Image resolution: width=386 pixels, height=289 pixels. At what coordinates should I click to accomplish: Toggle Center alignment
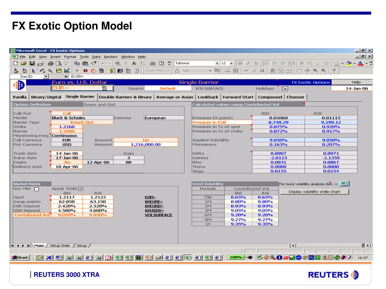click(x=275, y=63)
